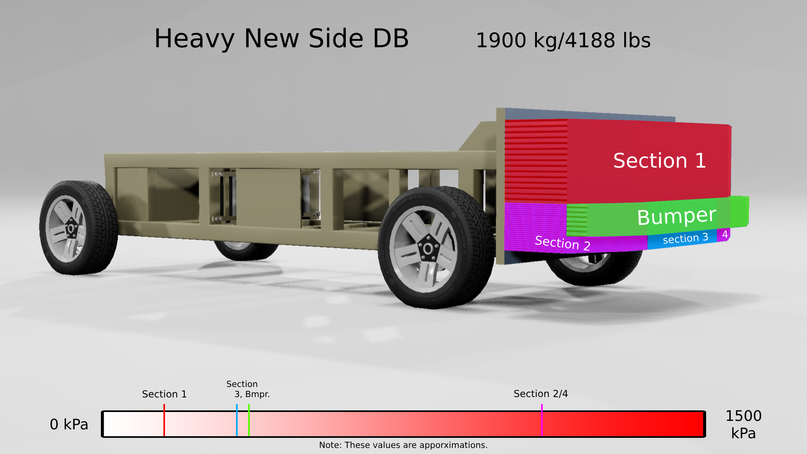Click the green Bumper scale marker
Viewport: 807px width, 454px height.
[249, 420]
